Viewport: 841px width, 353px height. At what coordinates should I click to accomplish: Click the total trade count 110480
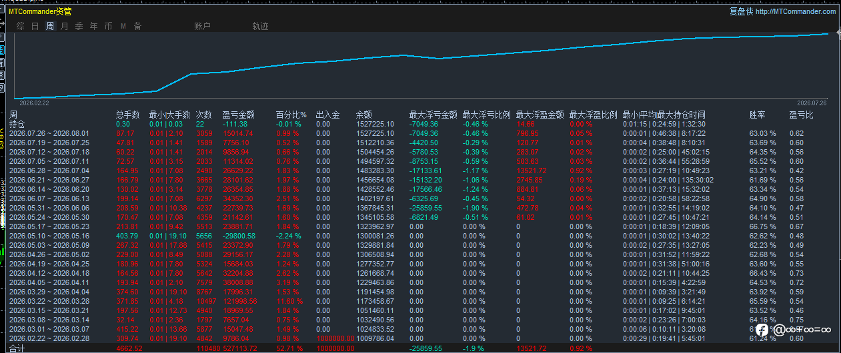click(x=207, y=348)
